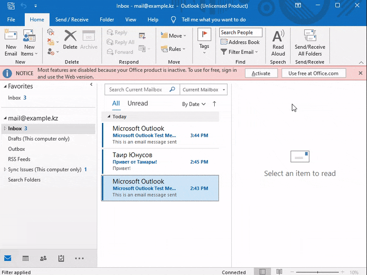
Task: Open the New Items menu
Action: tap(29, 43)
